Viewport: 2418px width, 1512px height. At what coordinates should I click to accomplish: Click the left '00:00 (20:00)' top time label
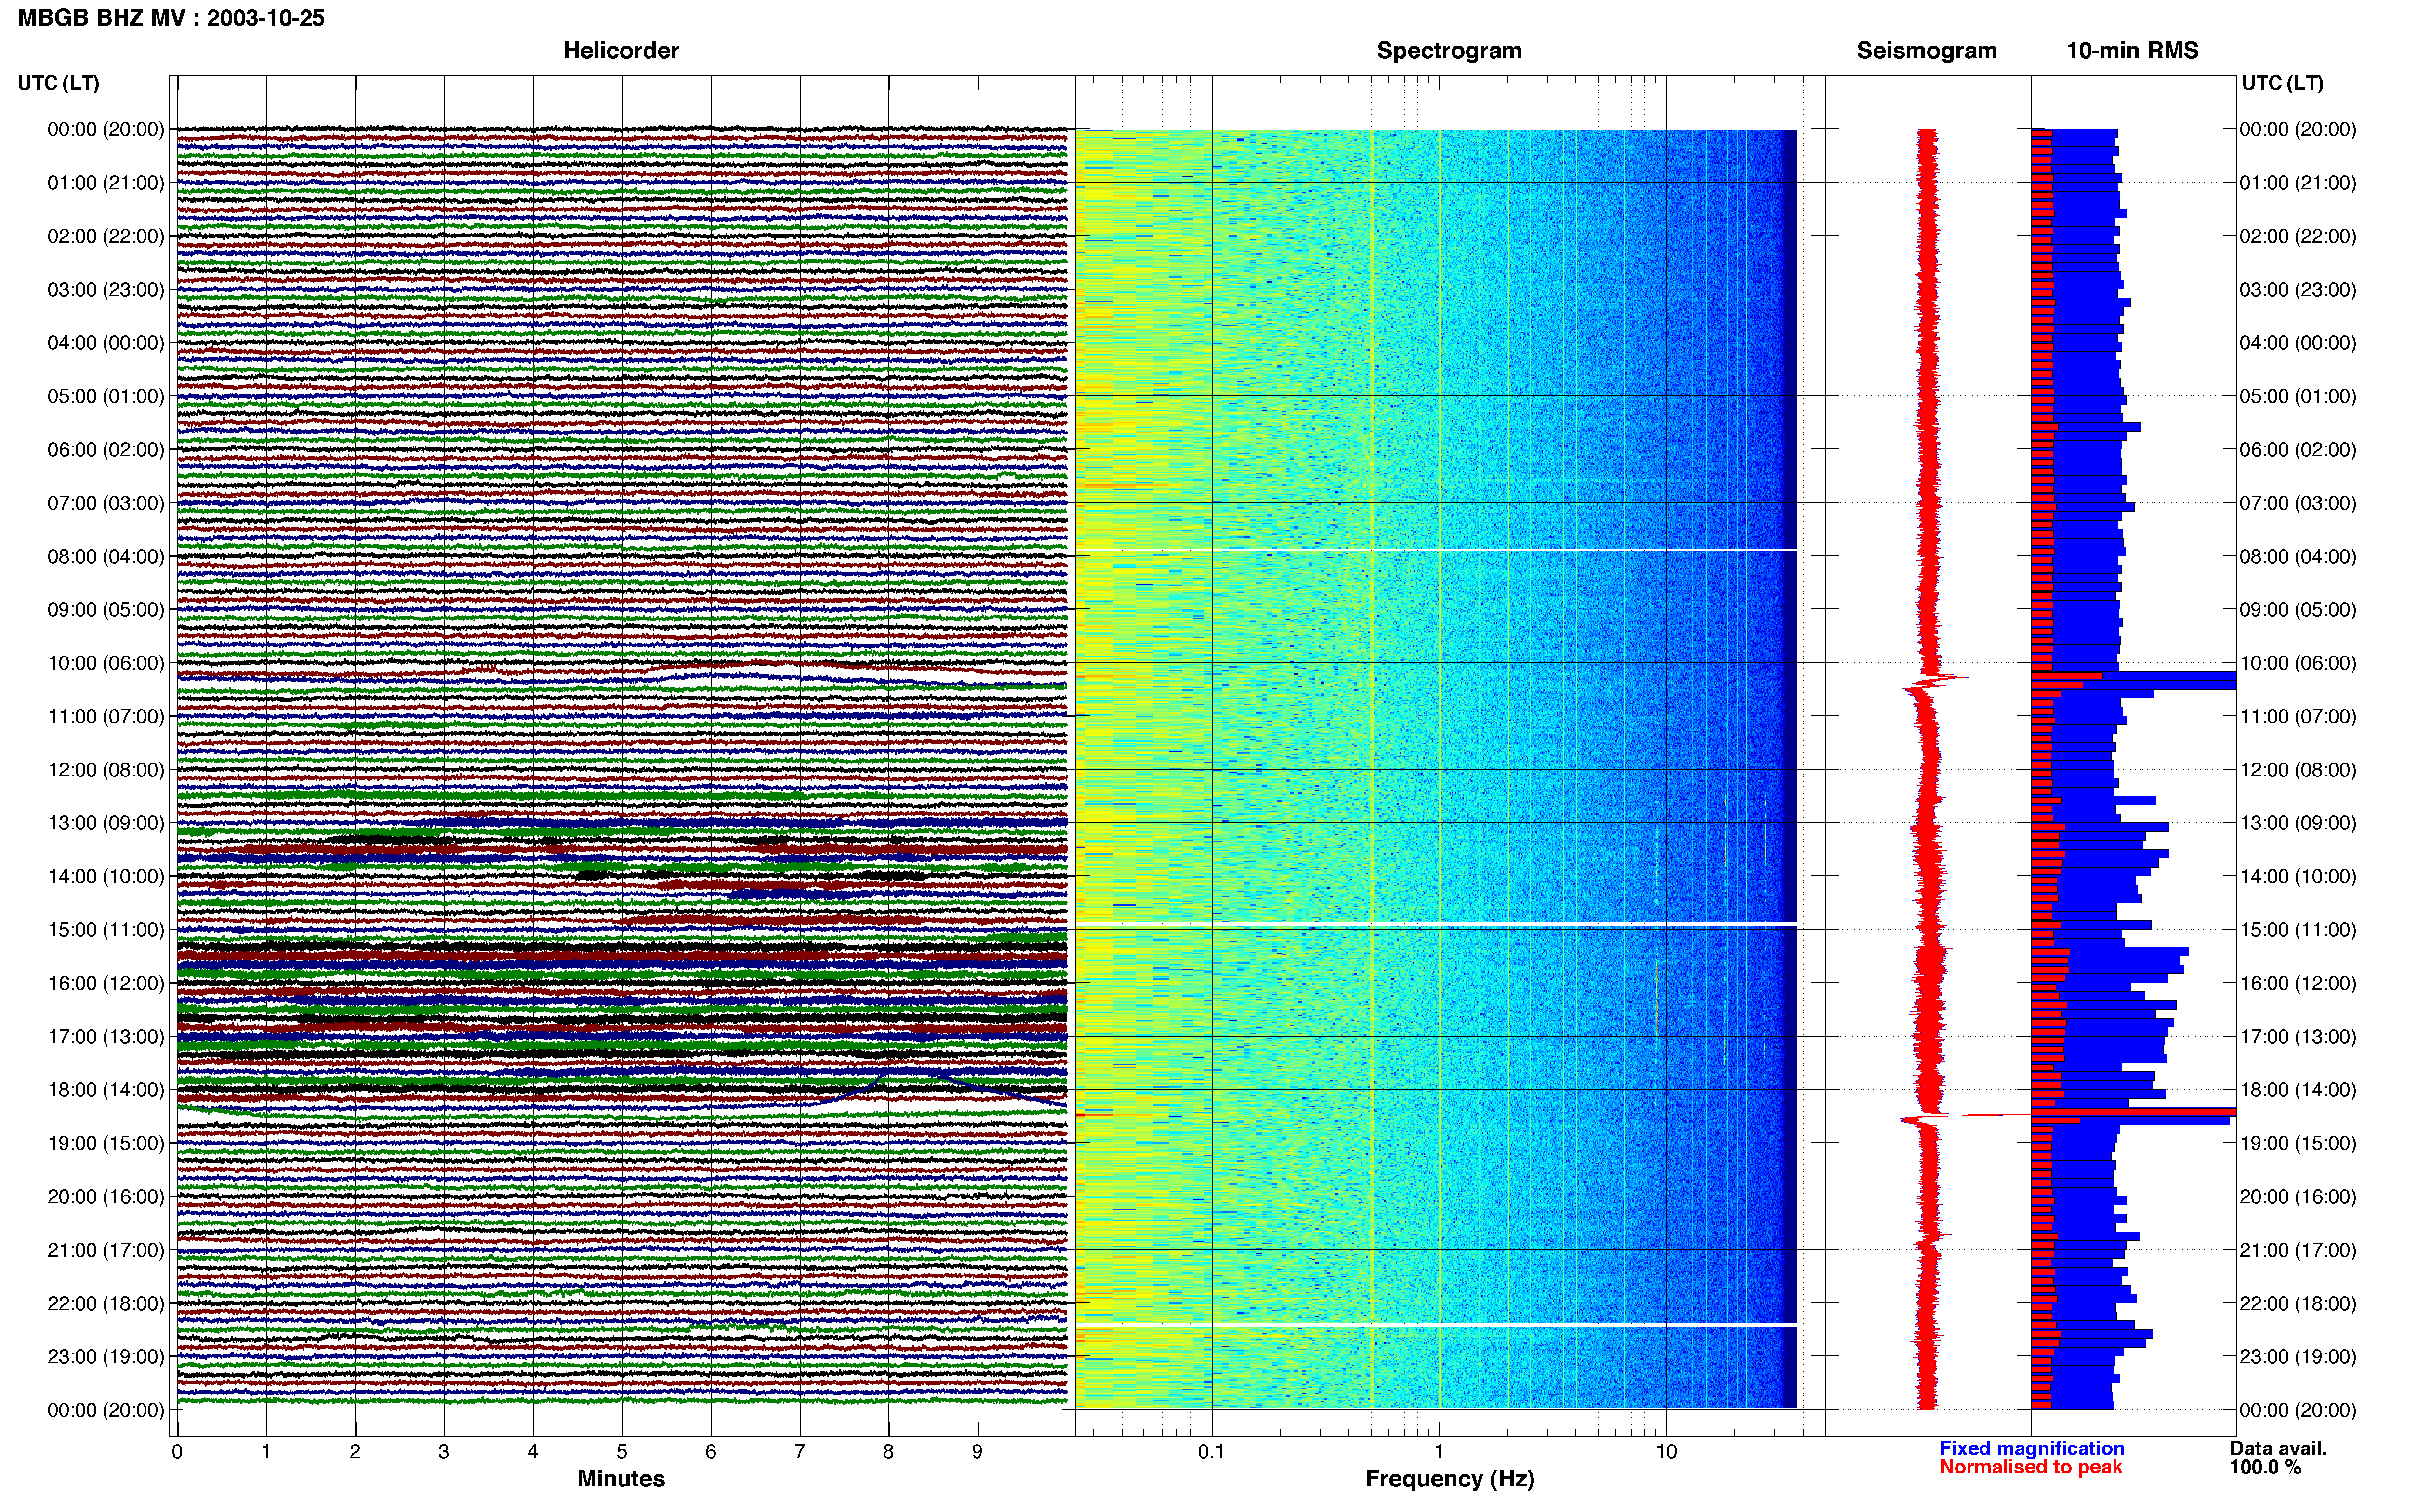click(x=106, y=129)
